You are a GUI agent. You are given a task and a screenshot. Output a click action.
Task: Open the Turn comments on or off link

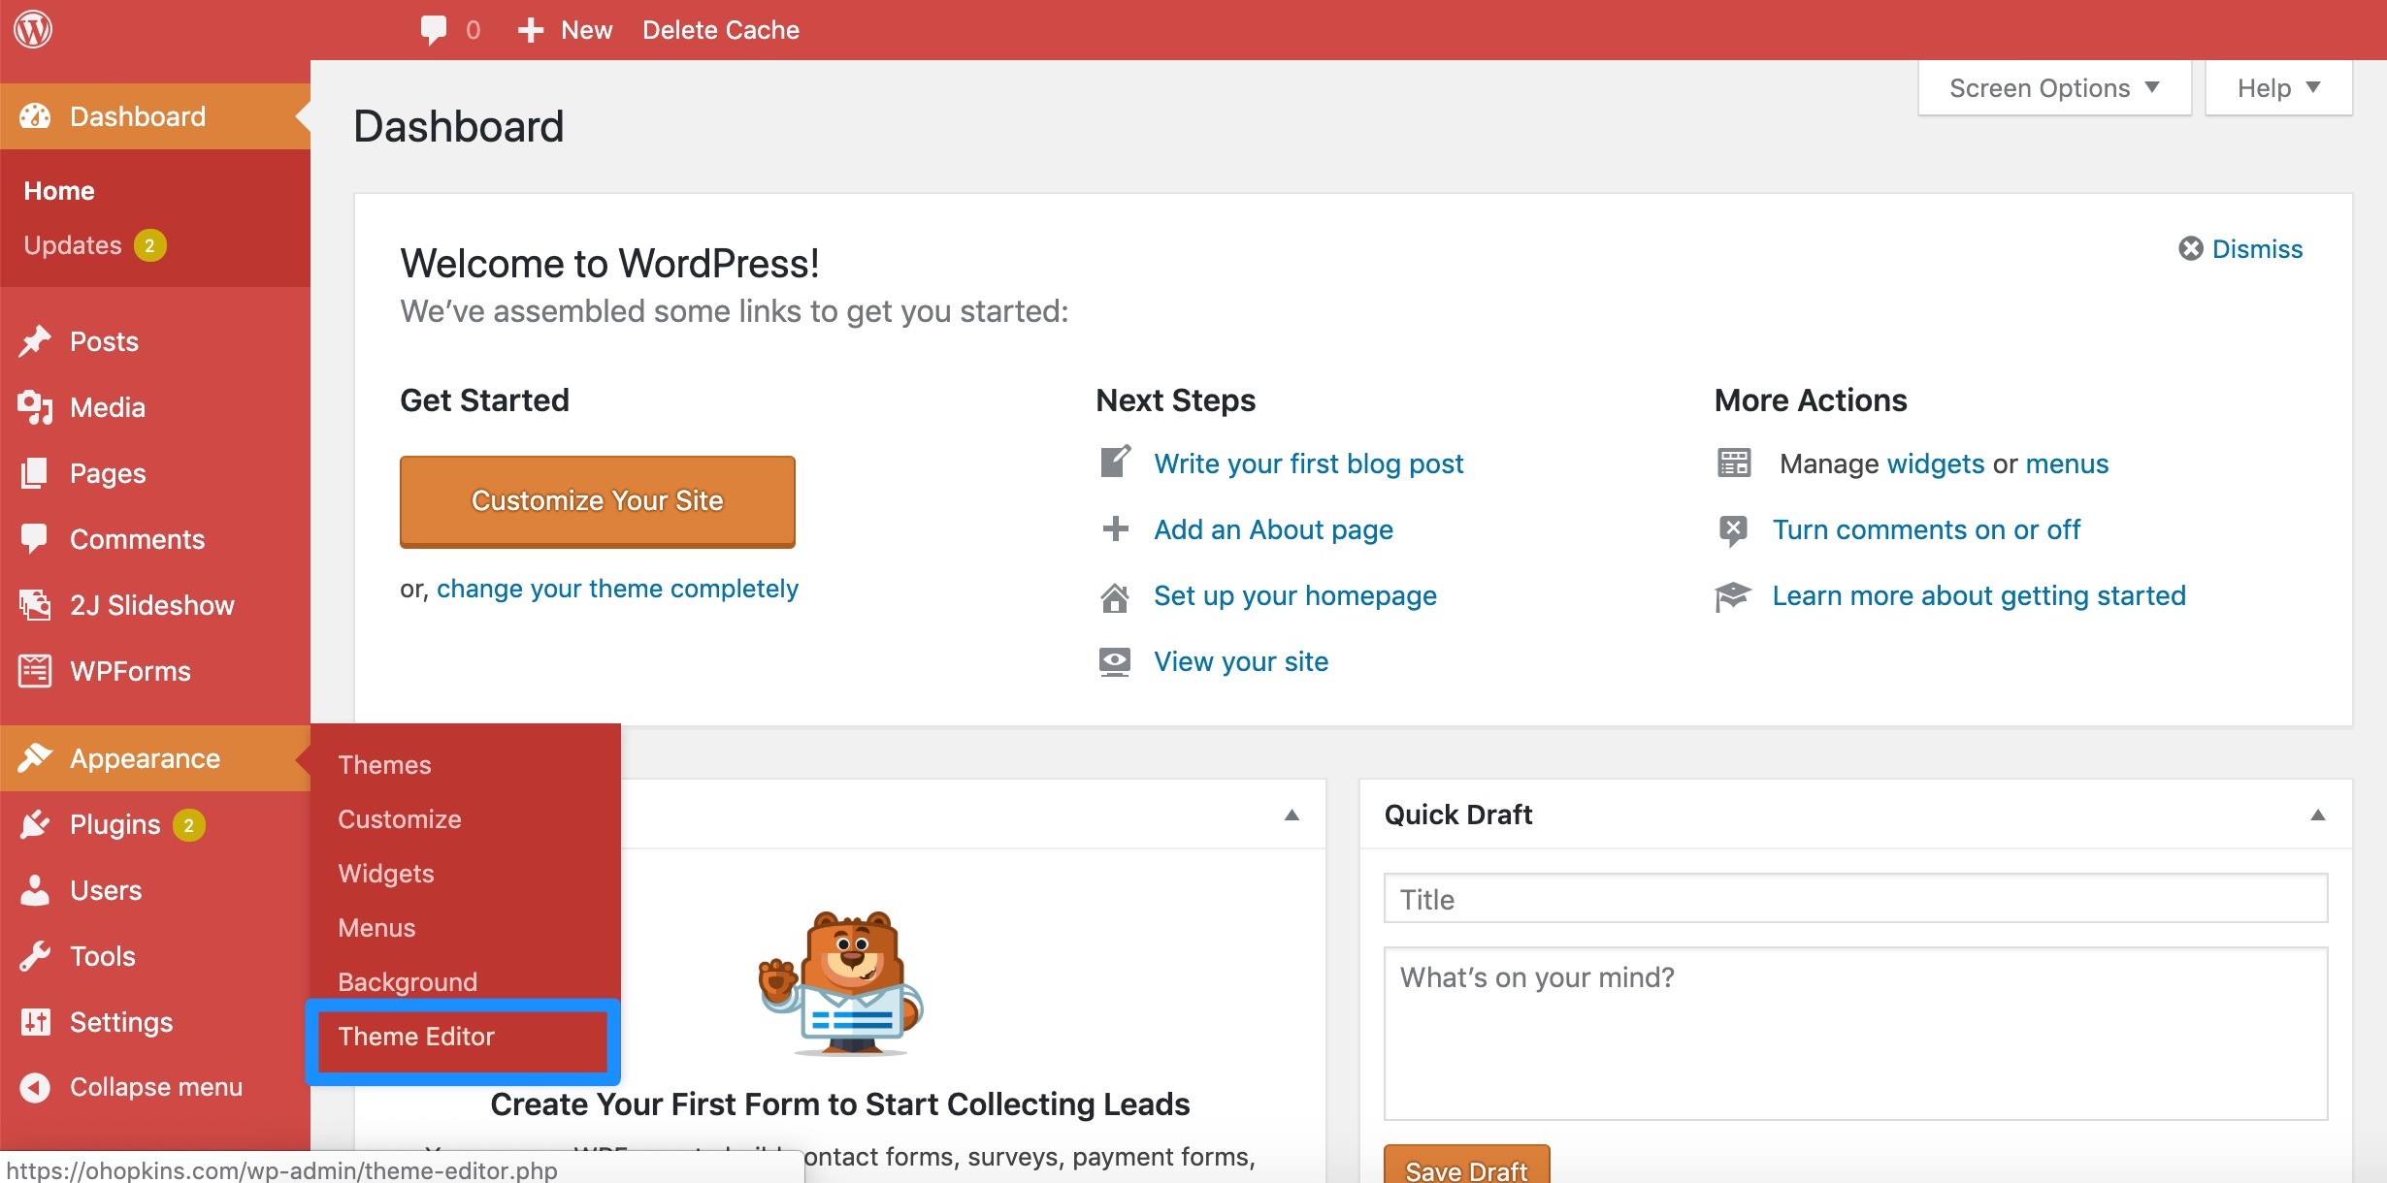1926,529
